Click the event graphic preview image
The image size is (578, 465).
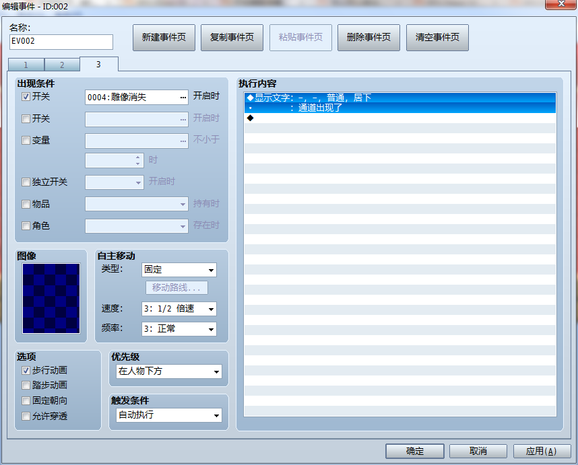pyautogui.click(x=51, y=298)
